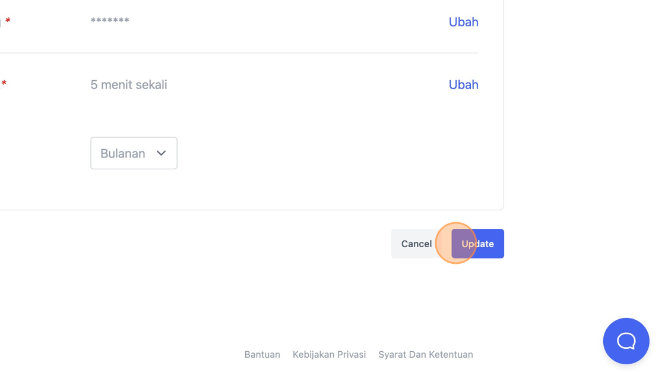665x372 pixels.
Task: Discard changes with the Cancel button
Action: [416, 244]
